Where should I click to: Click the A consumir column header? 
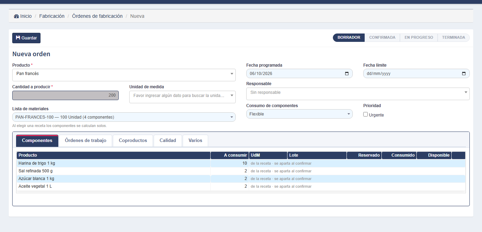click(x=229, y=155)
